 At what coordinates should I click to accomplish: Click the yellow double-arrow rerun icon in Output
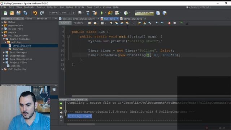pos(61,108)
